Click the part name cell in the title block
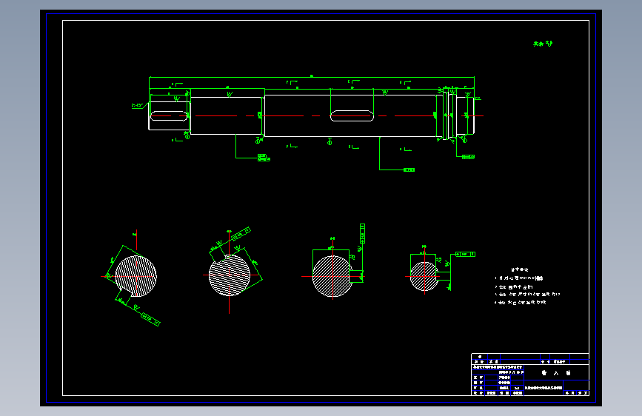Viewport: 642px width, 416px height. tap(556, 372)
